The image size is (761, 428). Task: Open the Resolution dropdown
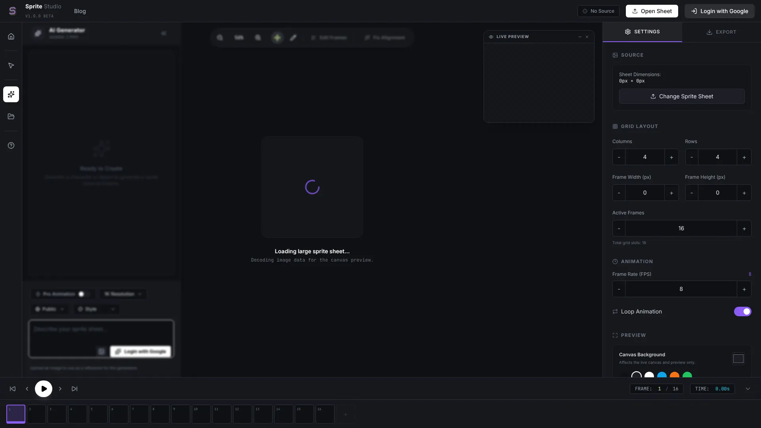[123, 294]
